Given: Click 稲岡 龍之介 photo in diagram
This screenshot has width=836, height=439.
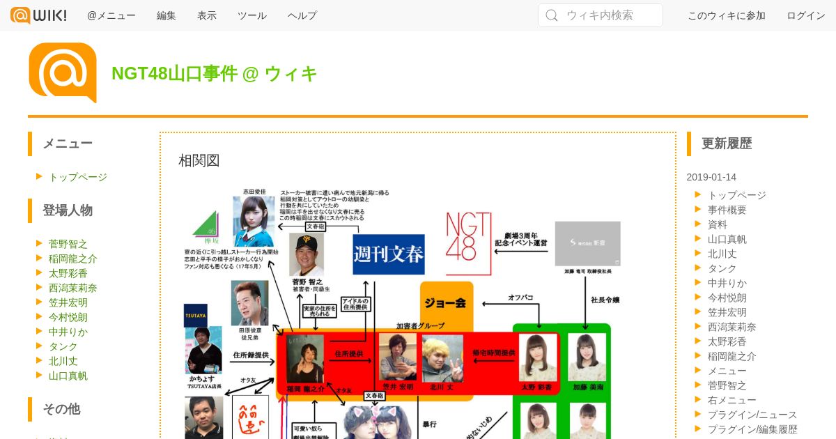Looking at the screenshot, I should (x=305, y=359).
